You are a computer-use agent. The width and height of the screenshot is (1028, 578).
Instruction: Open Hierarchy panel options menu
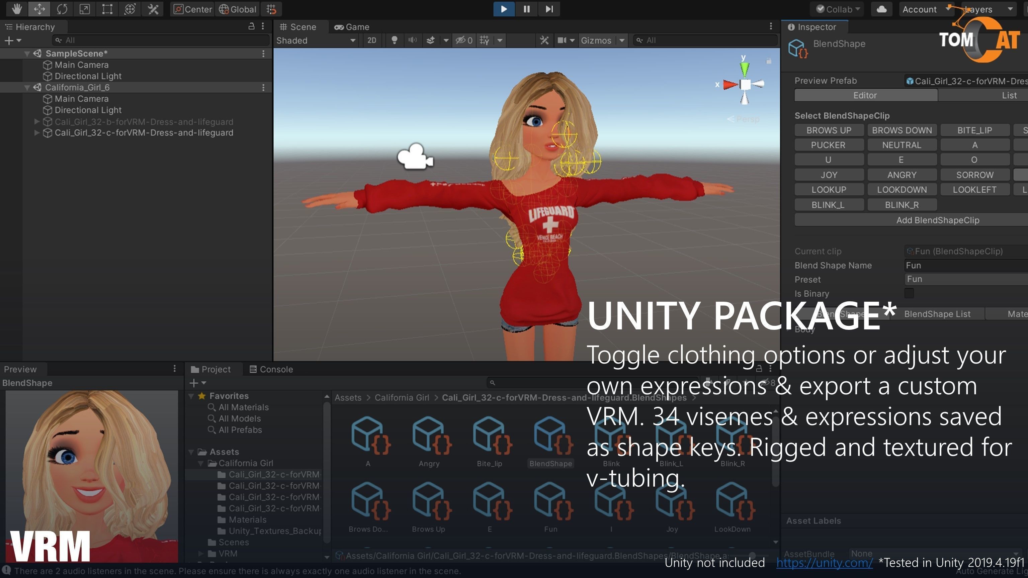pos(263,26)
